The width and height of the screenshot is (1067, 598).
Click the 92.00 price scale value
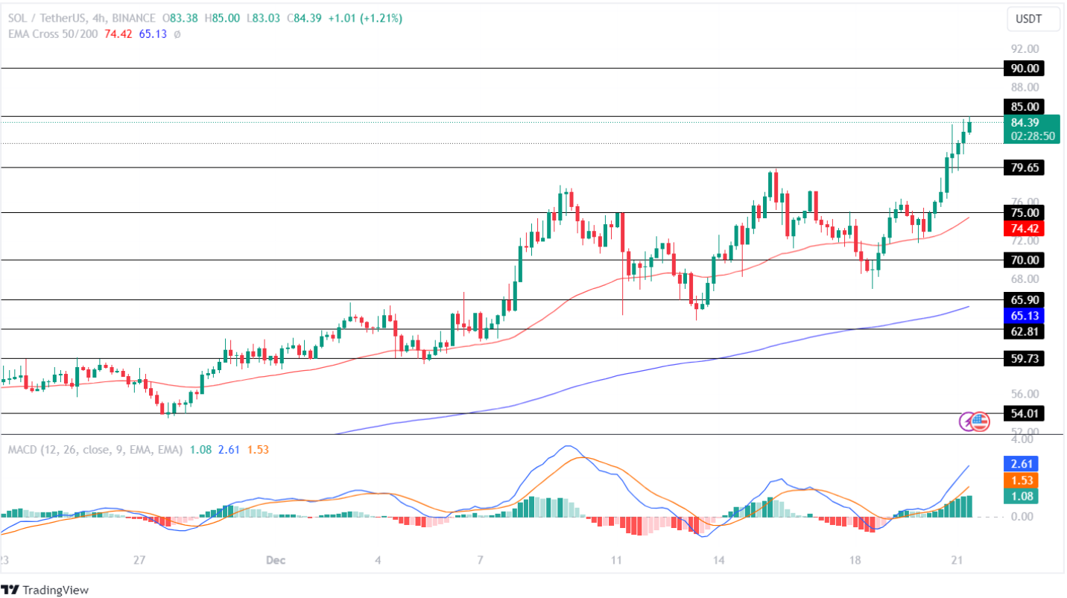pyautogui.click(x=1025, y=49)
